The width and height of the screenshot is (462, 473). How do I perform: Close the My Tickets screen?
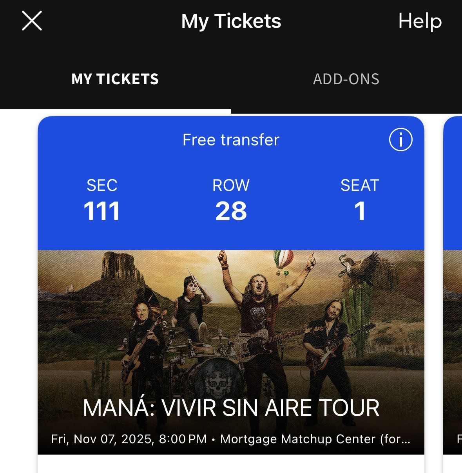32,21
